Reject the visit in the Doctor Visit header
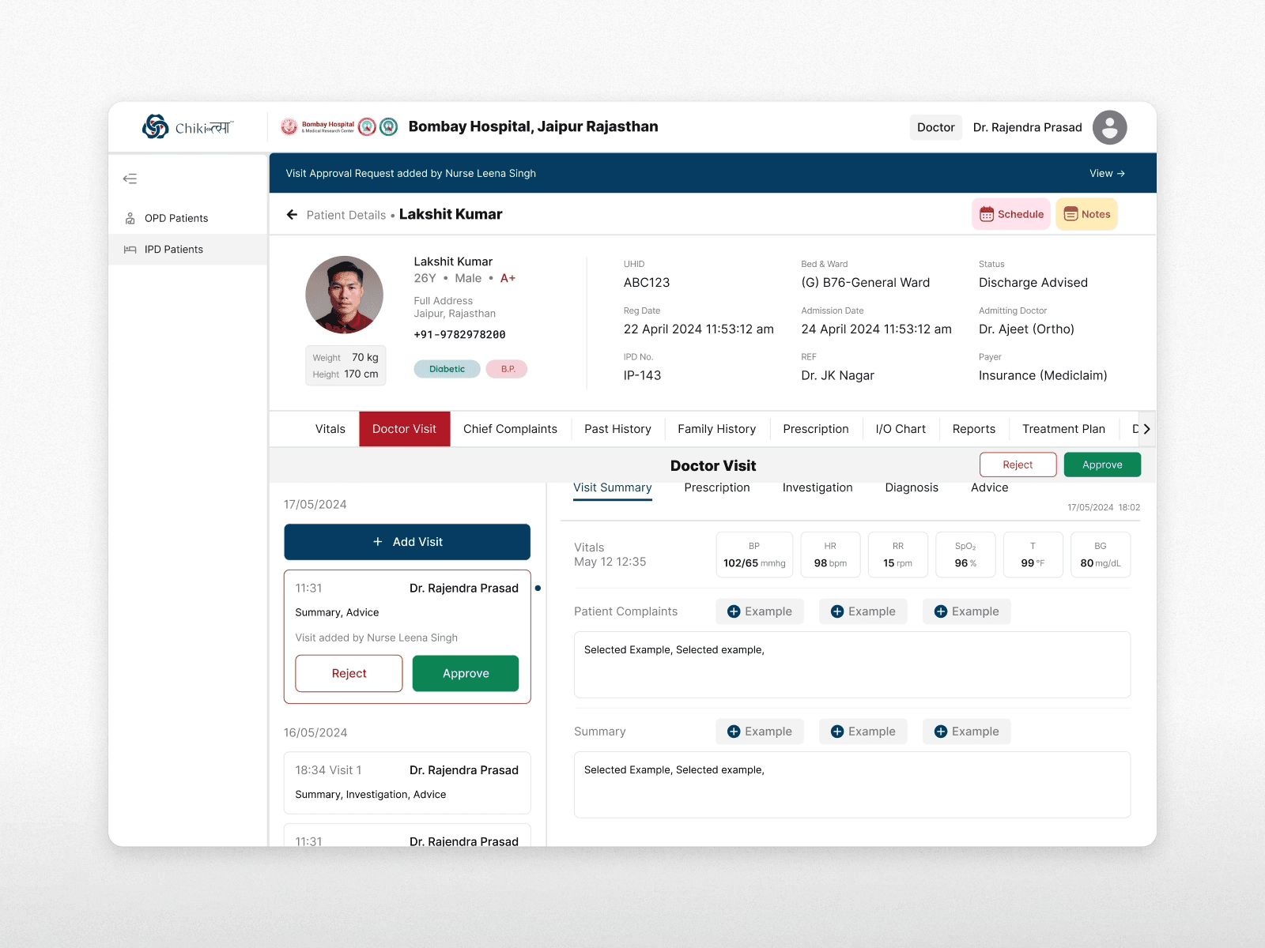 tap(1018, 465)
